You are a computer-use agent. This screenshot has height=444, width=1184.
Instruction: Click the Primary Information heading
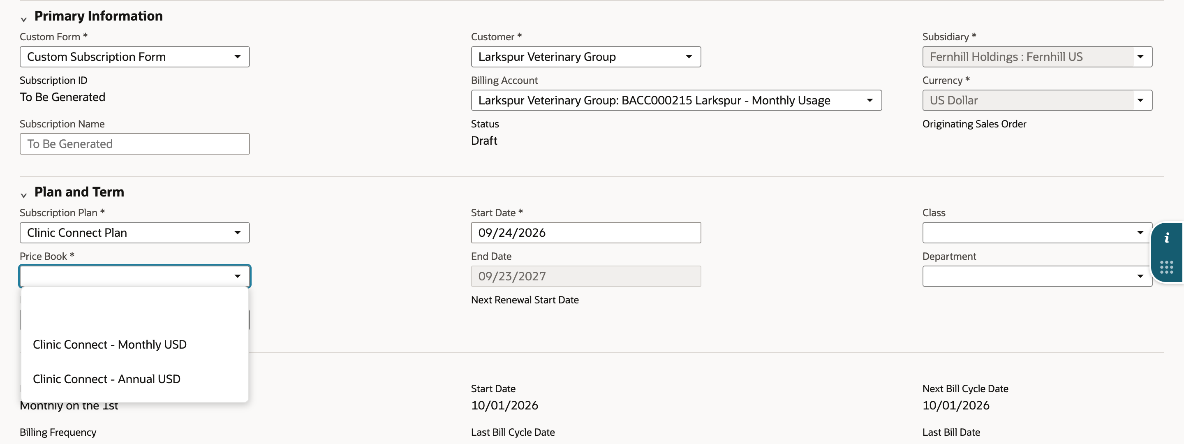(x=98, y=16)
